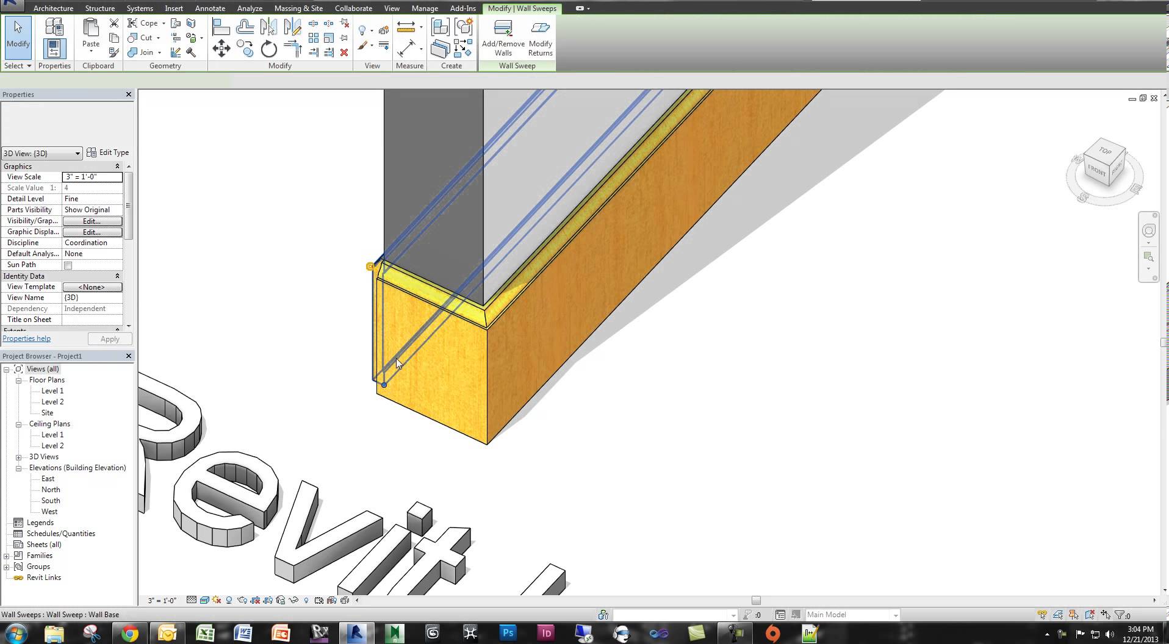Select the Move tool in Modify panel
1169x644 pixels.
pos(221,48)
